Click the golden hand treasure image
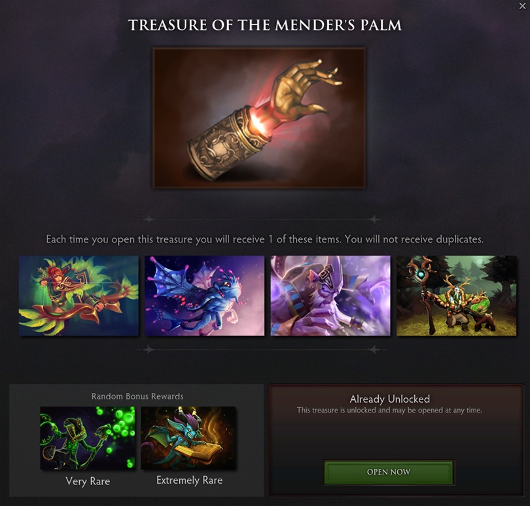The height and width of the screenshot is (506, 530). (x=259, y=118)
